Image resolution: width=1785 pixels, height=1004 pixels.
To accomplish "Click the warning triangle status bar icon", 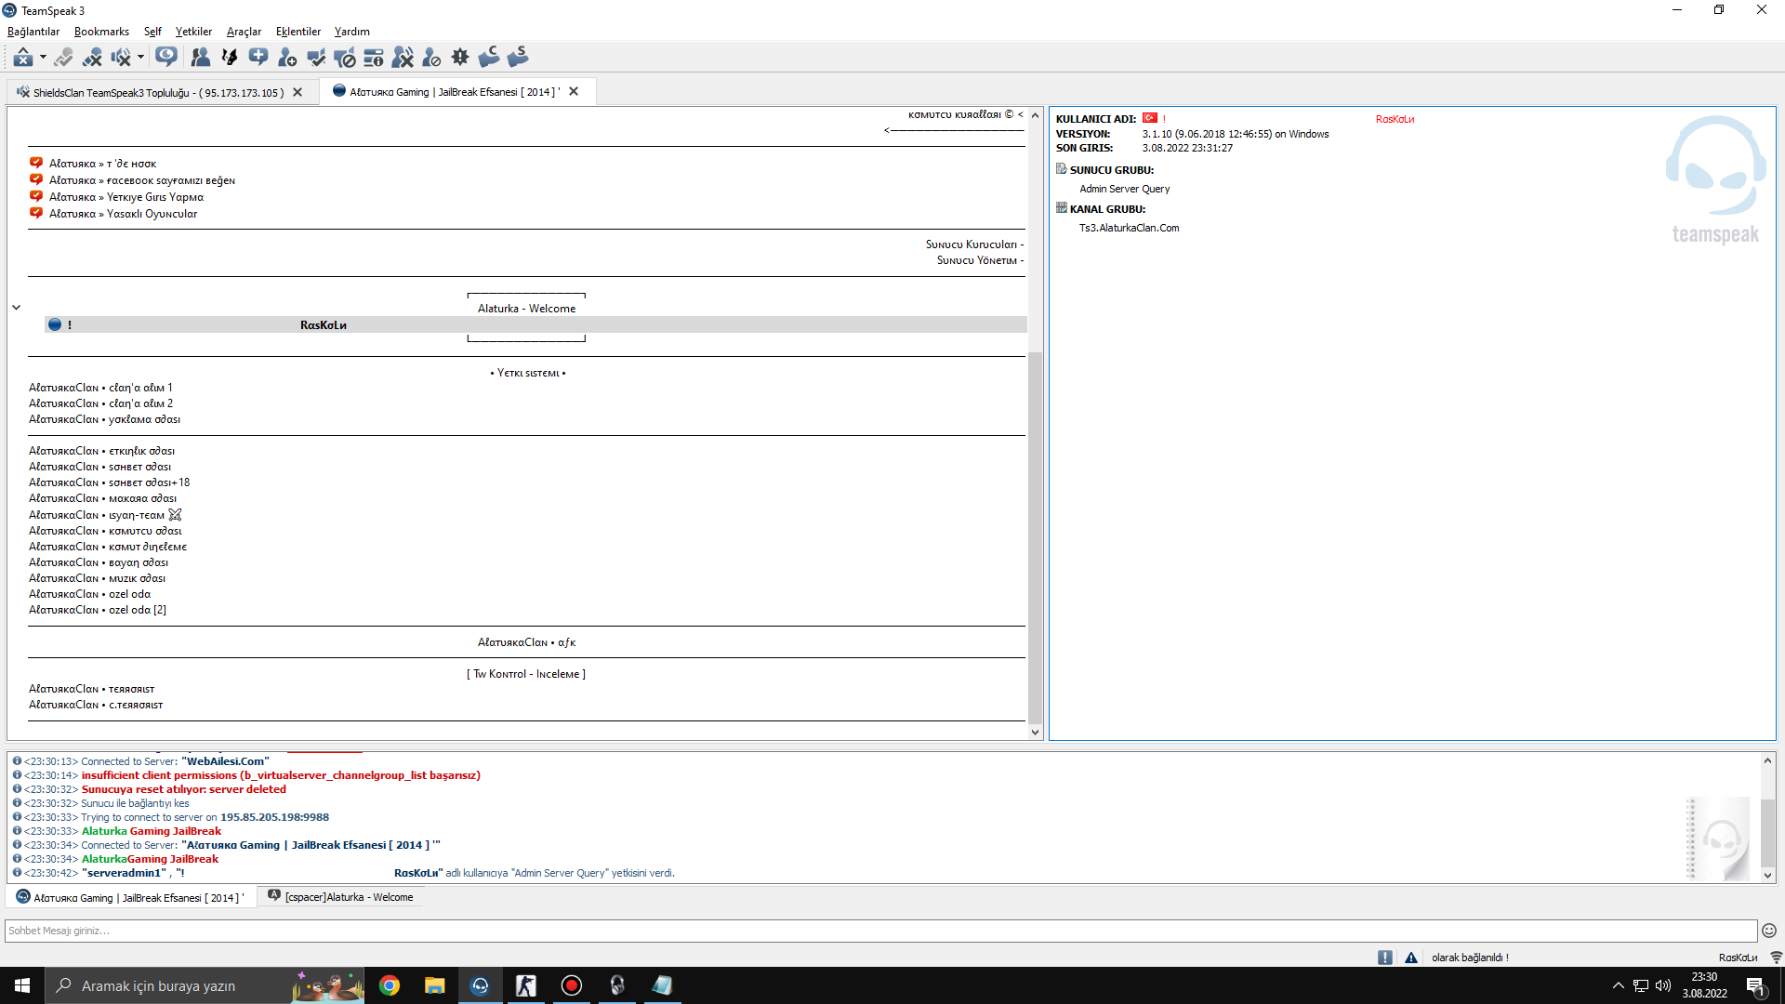I will click(1411, 958).
